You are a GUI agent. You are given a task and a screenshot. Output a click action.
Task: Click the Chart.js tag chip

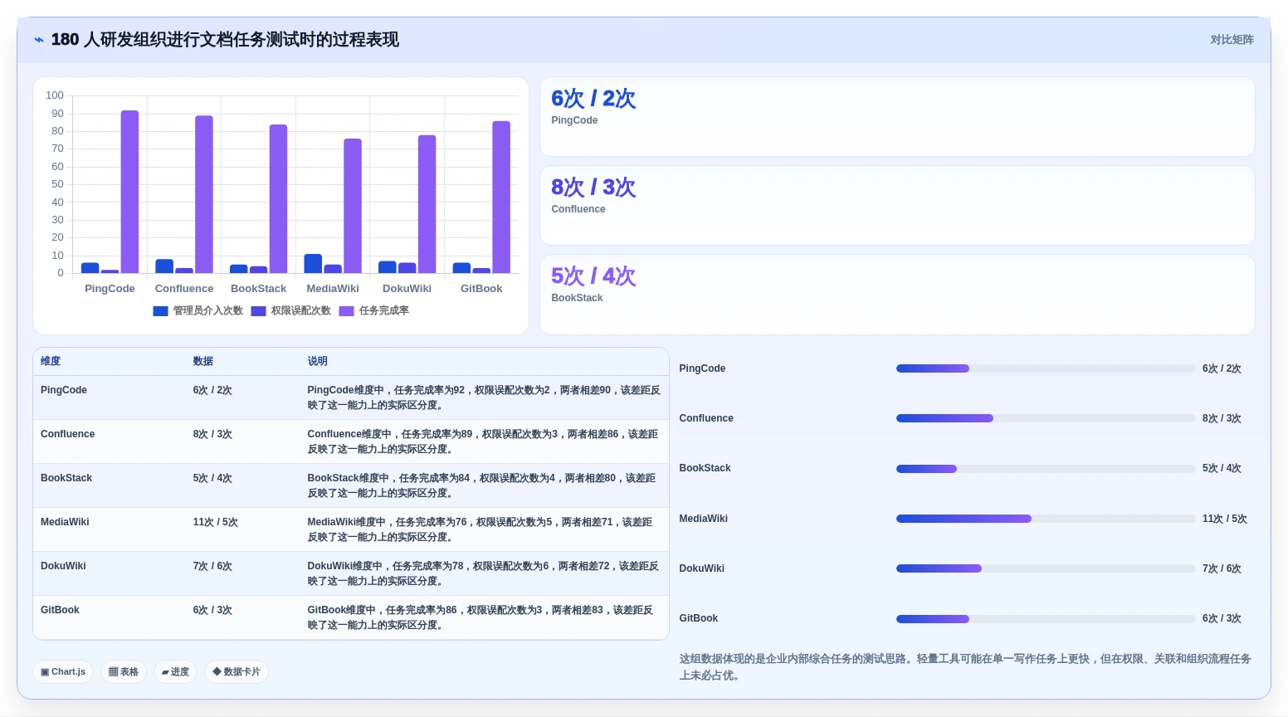[63, 672]
